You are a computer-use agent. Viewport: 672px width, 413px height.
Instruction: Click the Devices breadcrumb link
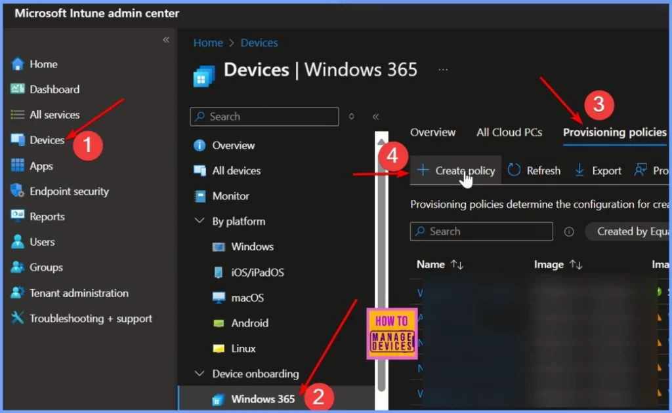259,43
